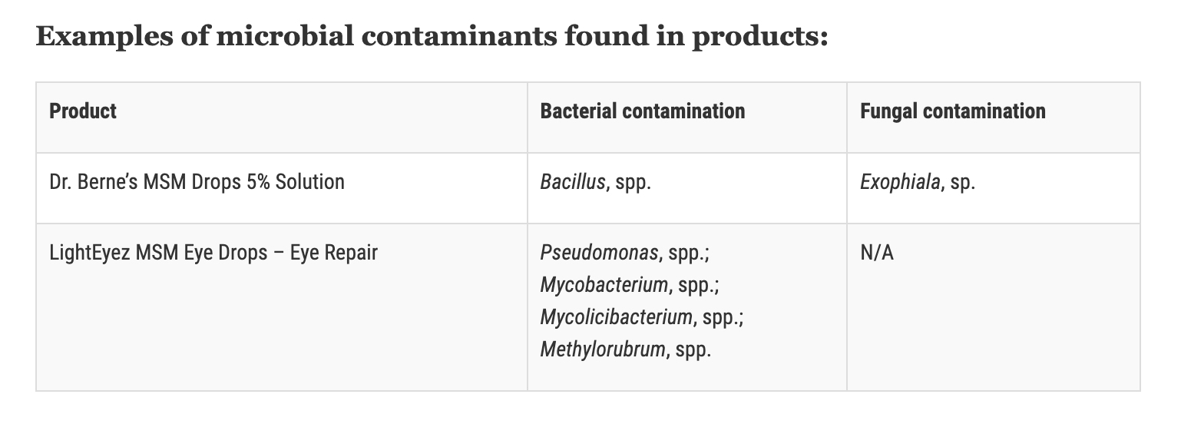Click the italic "Pseudomonas" entry
The height and width of the screenshot is (424, 1181).
click(x=599, y=253)
